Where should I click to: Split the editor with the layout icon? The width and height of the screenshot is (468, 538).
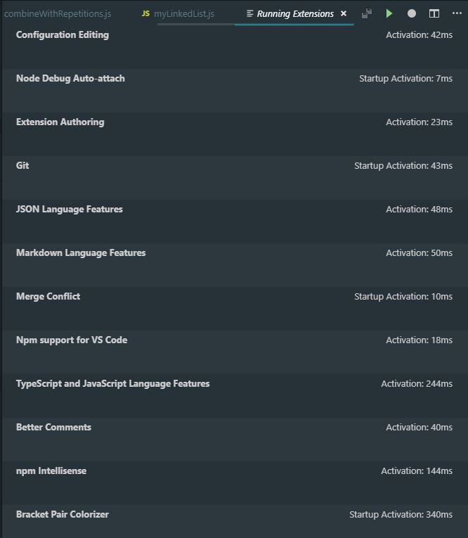[434, 13]
